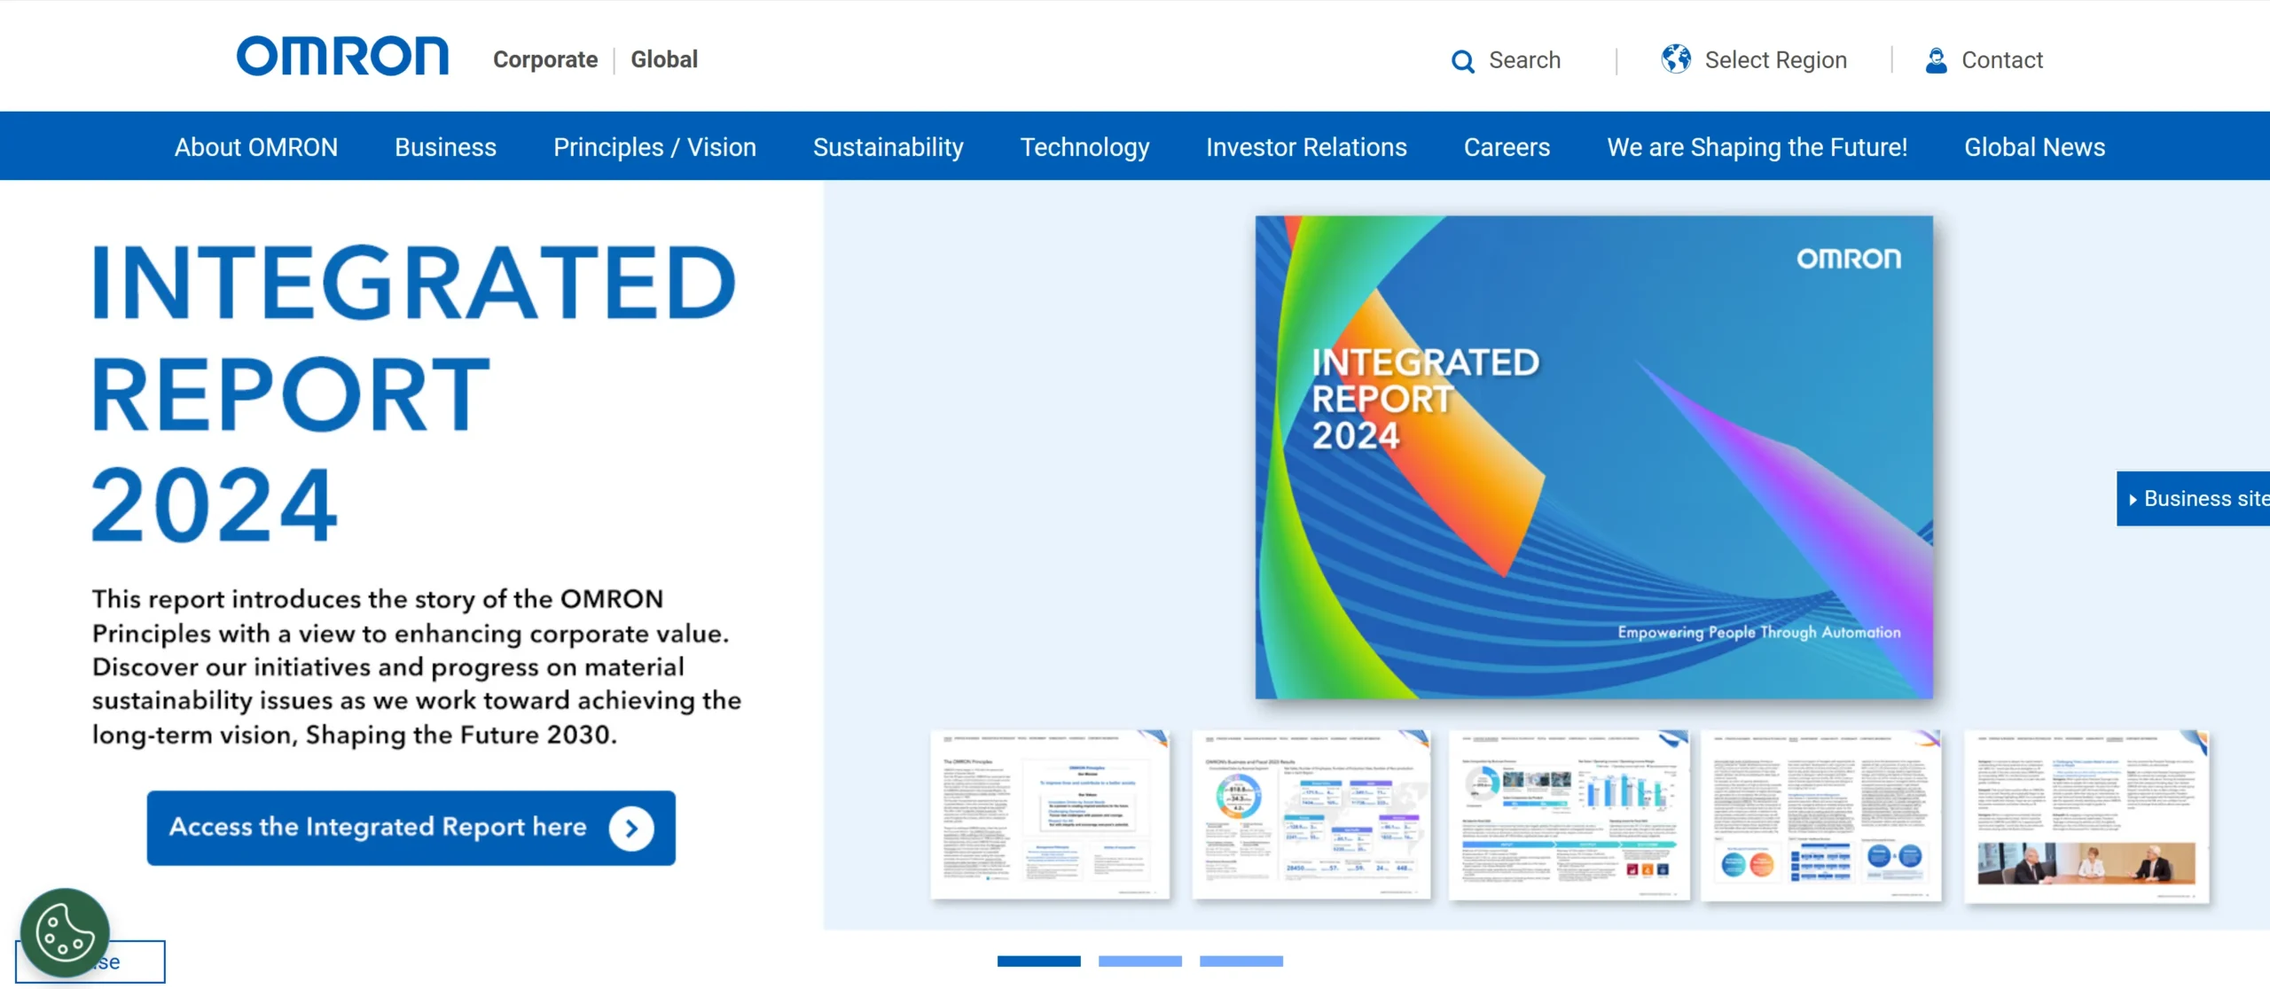2270x989 pixels.
Task: Open Careers menu item
Action: [x=1507, y=147]
